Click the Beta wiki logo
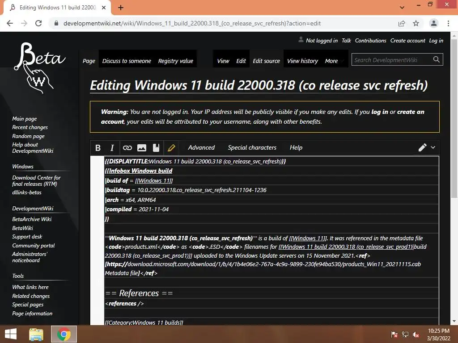Viewport: 458px width, 343px height. pos(39,68)
